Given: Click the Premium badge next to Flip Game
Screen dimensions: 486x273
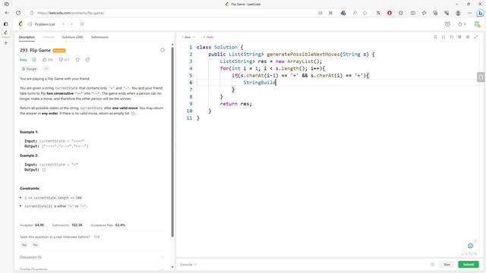Looking at the screenshot, I should point(59,51).
